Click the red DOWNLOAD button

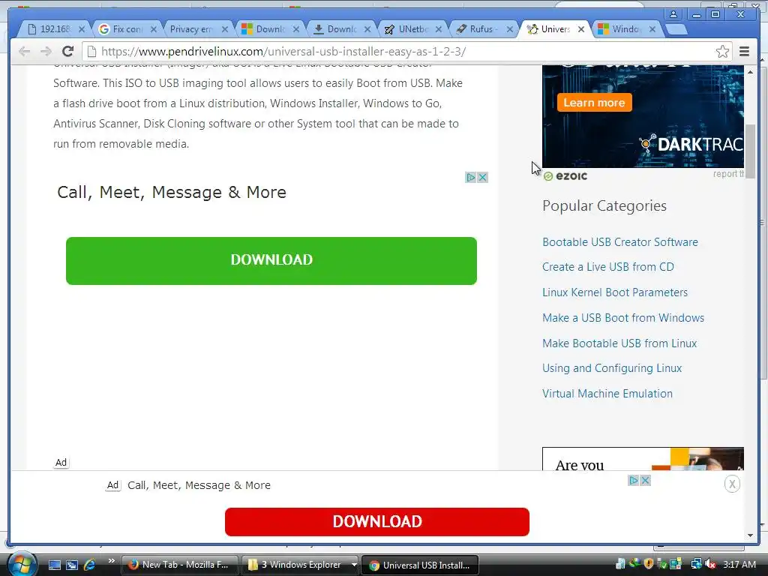click(377, 522)
